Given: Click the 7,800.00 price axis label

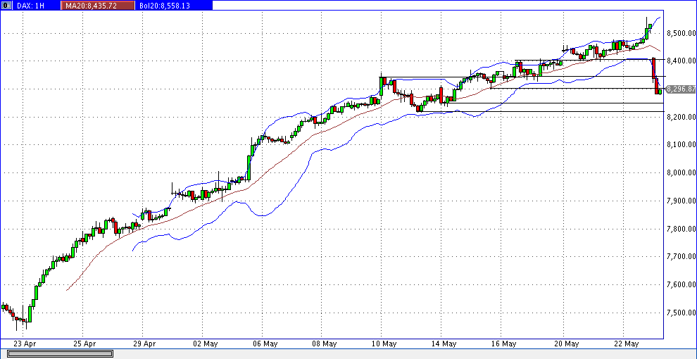Looking at the screenshot, I should (x=681, y=229).
